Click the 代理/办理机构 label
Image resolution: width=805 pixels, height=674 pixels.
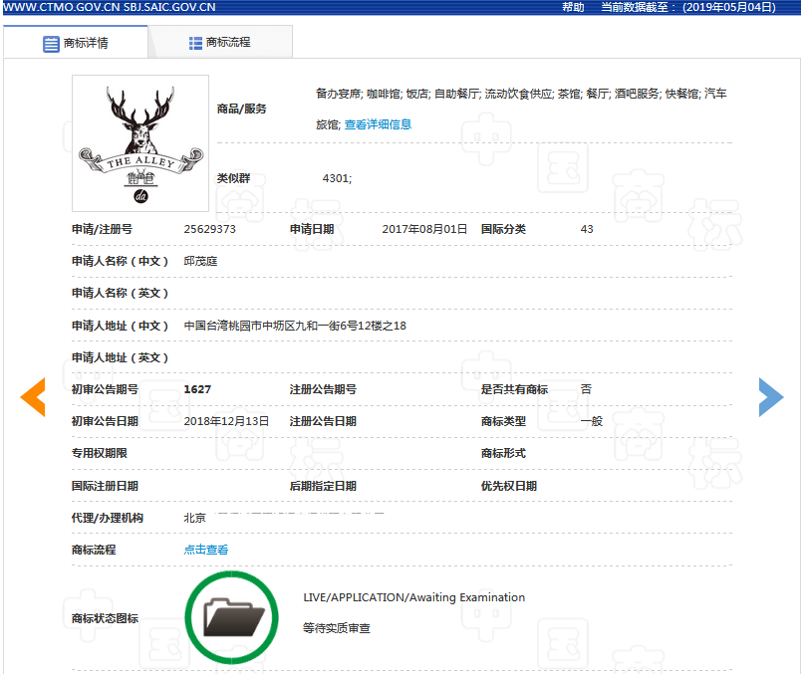108,518
